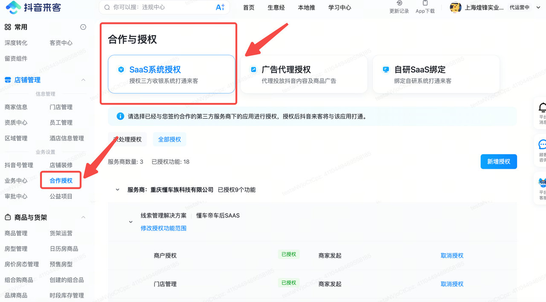Click the SaaS系统授权 cube icon

(121, 69)
